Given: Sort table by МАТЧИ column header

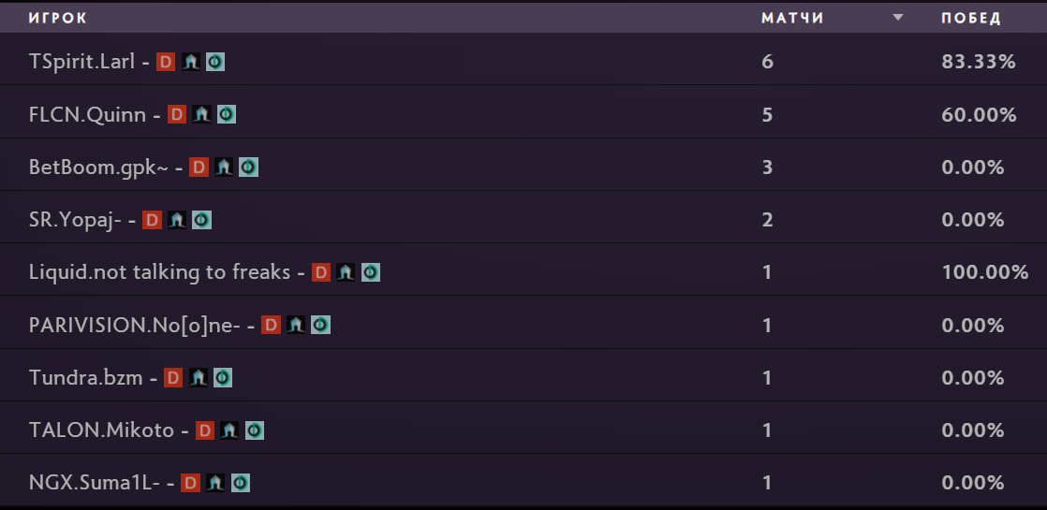Looking at the screenshot, I should coord(792,18).
